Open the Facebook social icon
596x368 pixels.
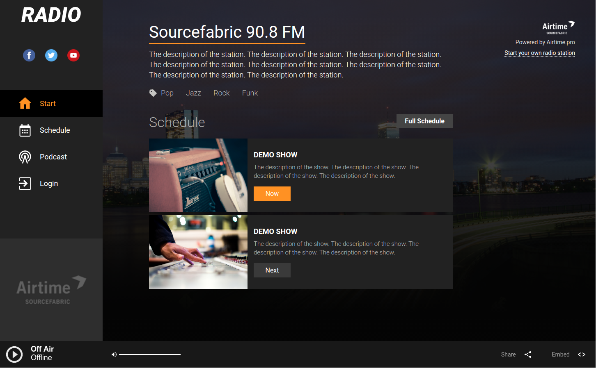click(x=29, y=55)
